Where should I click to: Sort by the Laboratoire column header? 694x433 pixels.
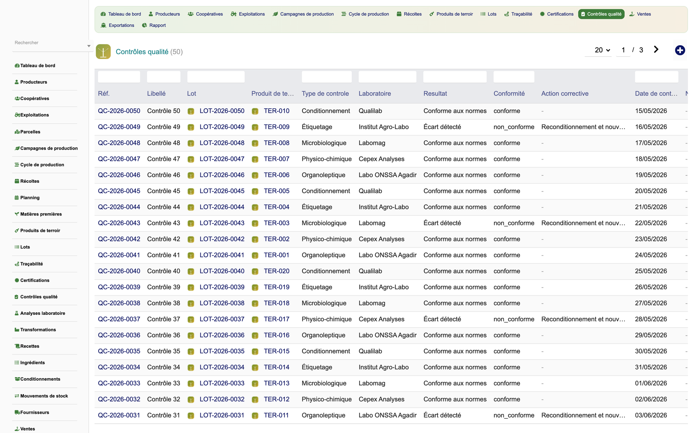point(375,94)
